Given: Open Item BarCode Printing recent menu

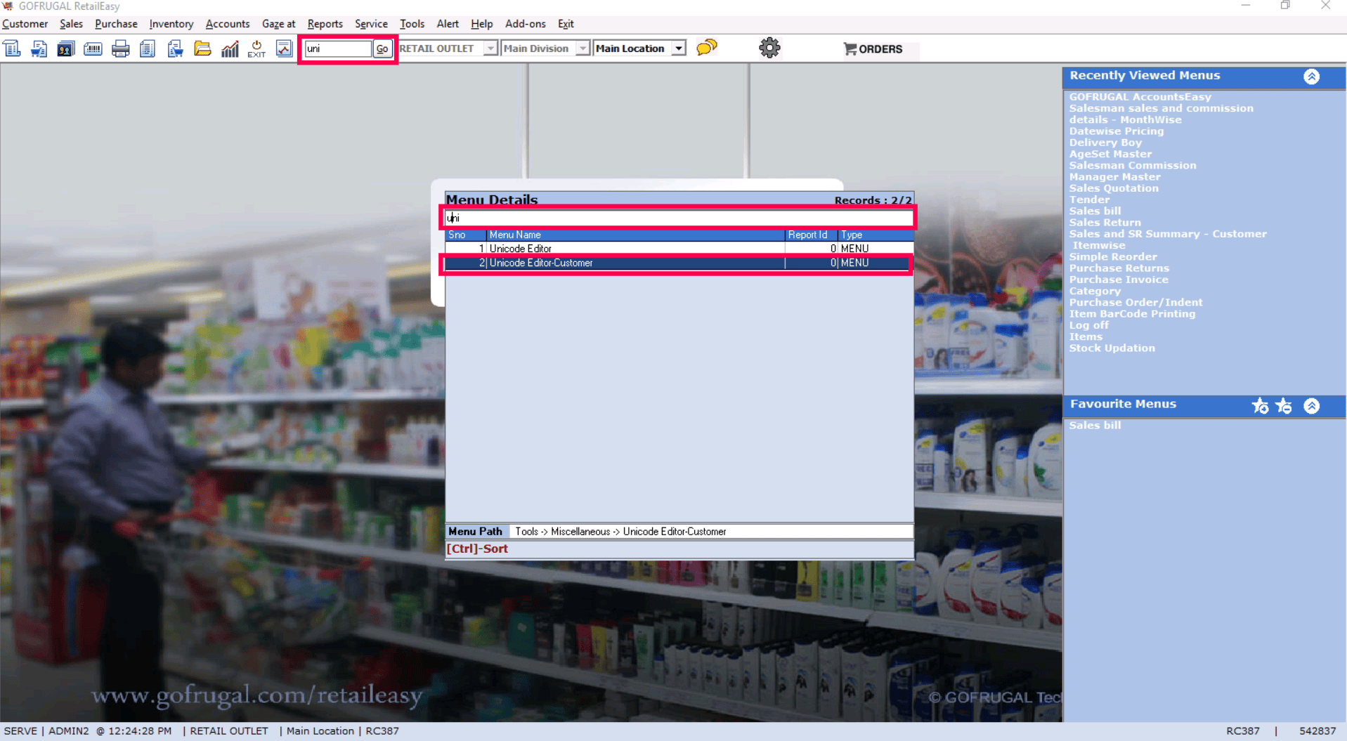Looking at the screenshot, I should click(1132, 314).
